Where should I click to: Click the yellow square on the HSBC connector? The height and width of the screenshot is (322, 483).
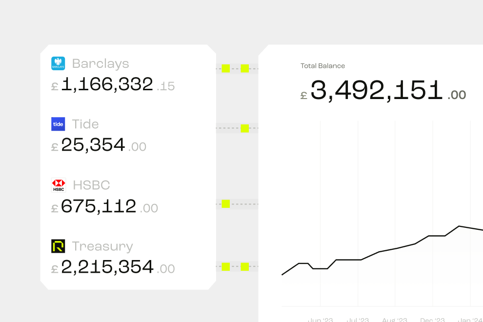tap(226, 203)
